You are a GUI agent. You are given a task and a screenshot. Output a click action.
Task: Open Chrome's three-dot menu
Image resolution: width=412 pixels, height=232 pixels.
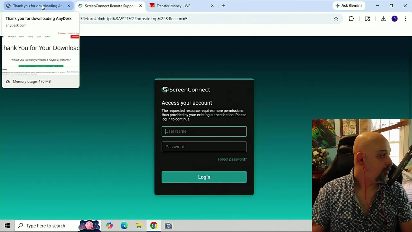coord(405,19)
